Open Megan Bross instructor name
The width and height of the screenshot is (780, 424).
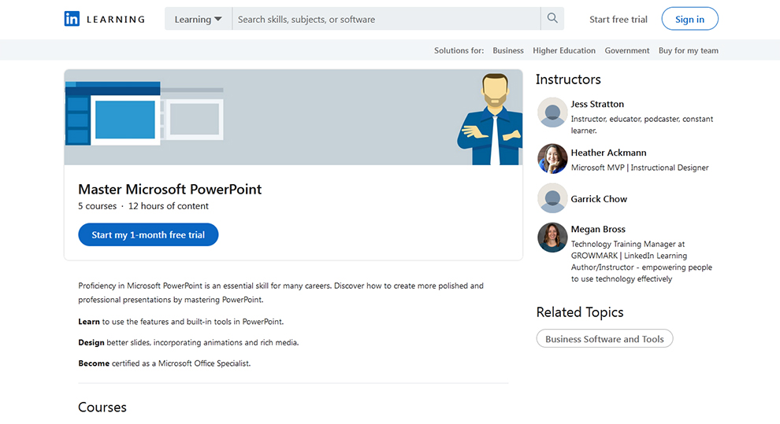[x=598, y=229]
